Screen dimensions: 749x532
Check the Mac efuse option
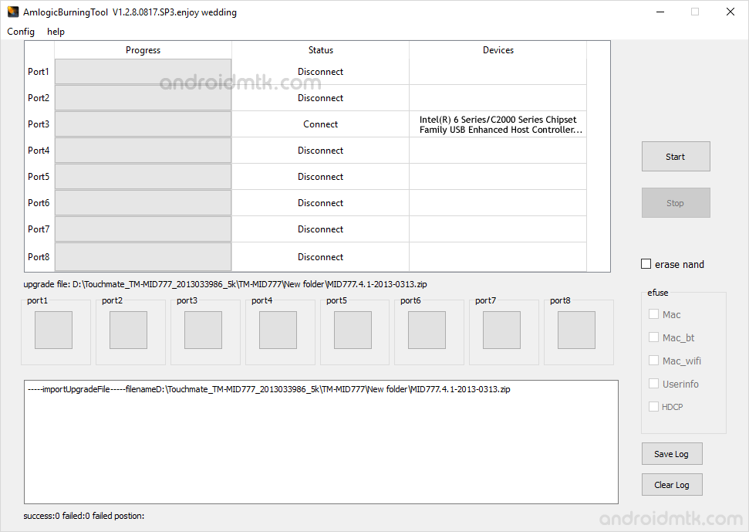pos(653,314)
